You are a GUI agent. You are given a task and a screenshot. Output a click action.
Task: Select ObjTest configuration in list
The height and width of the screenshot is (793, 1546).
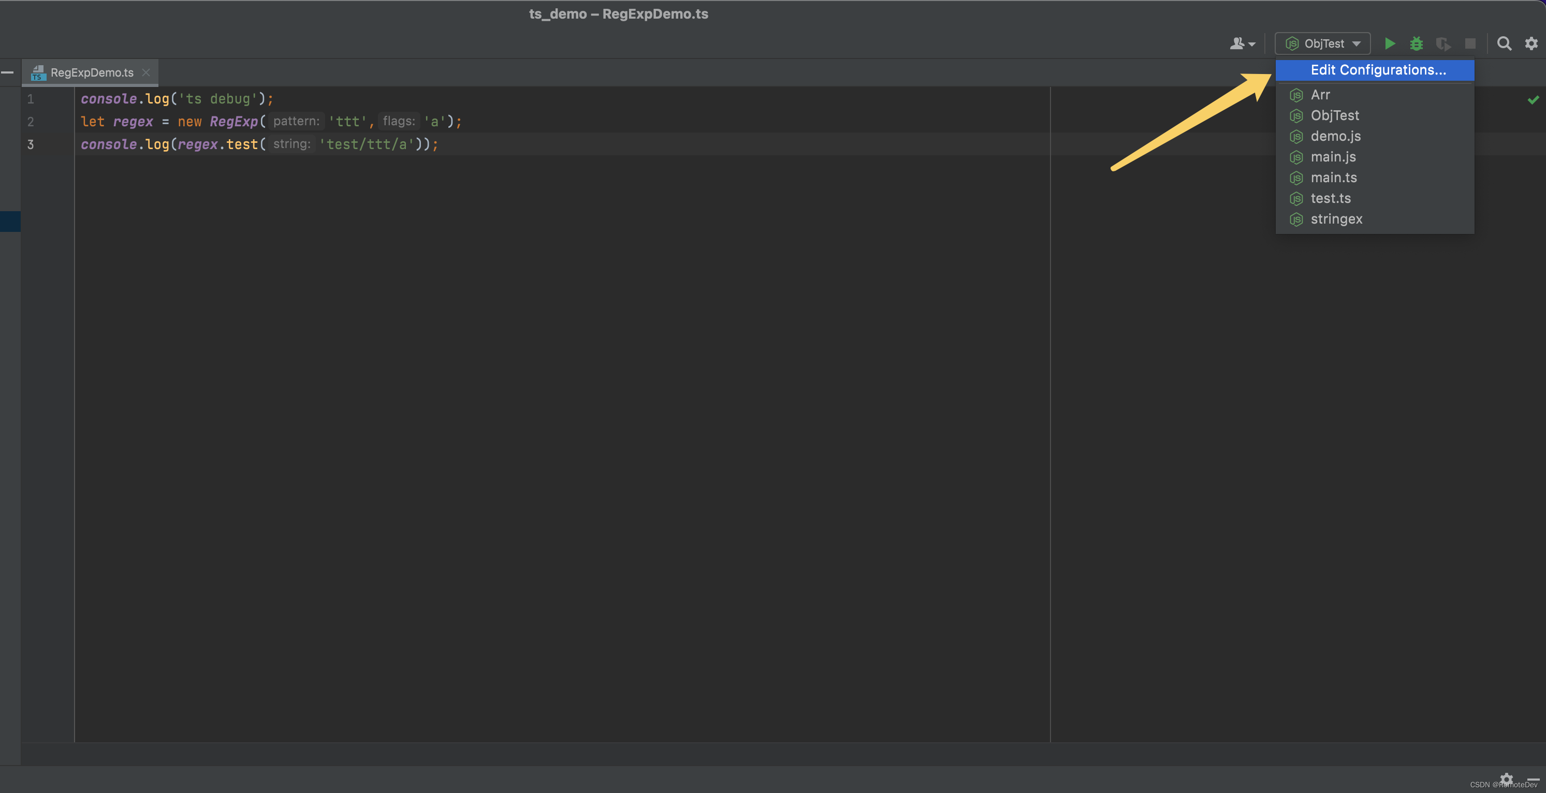point(1335,115)
